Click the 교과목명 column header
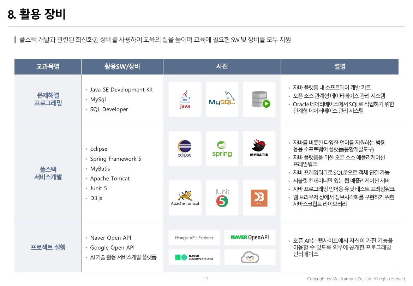The image size is (413, 286). pyautogui.click(x=48, y=66)
